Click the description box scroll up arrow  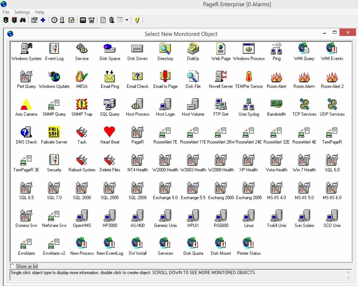tap(348, 272)
